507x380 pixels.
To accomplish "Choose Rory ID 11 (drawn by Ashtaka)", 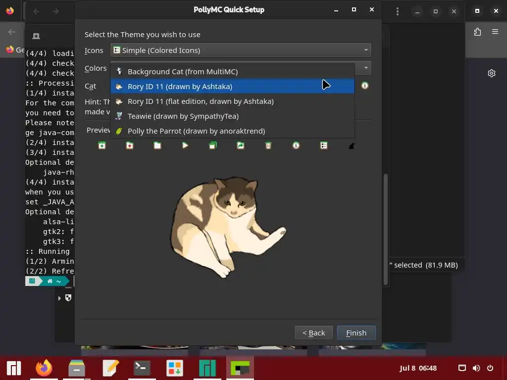I will click(232, 86).
